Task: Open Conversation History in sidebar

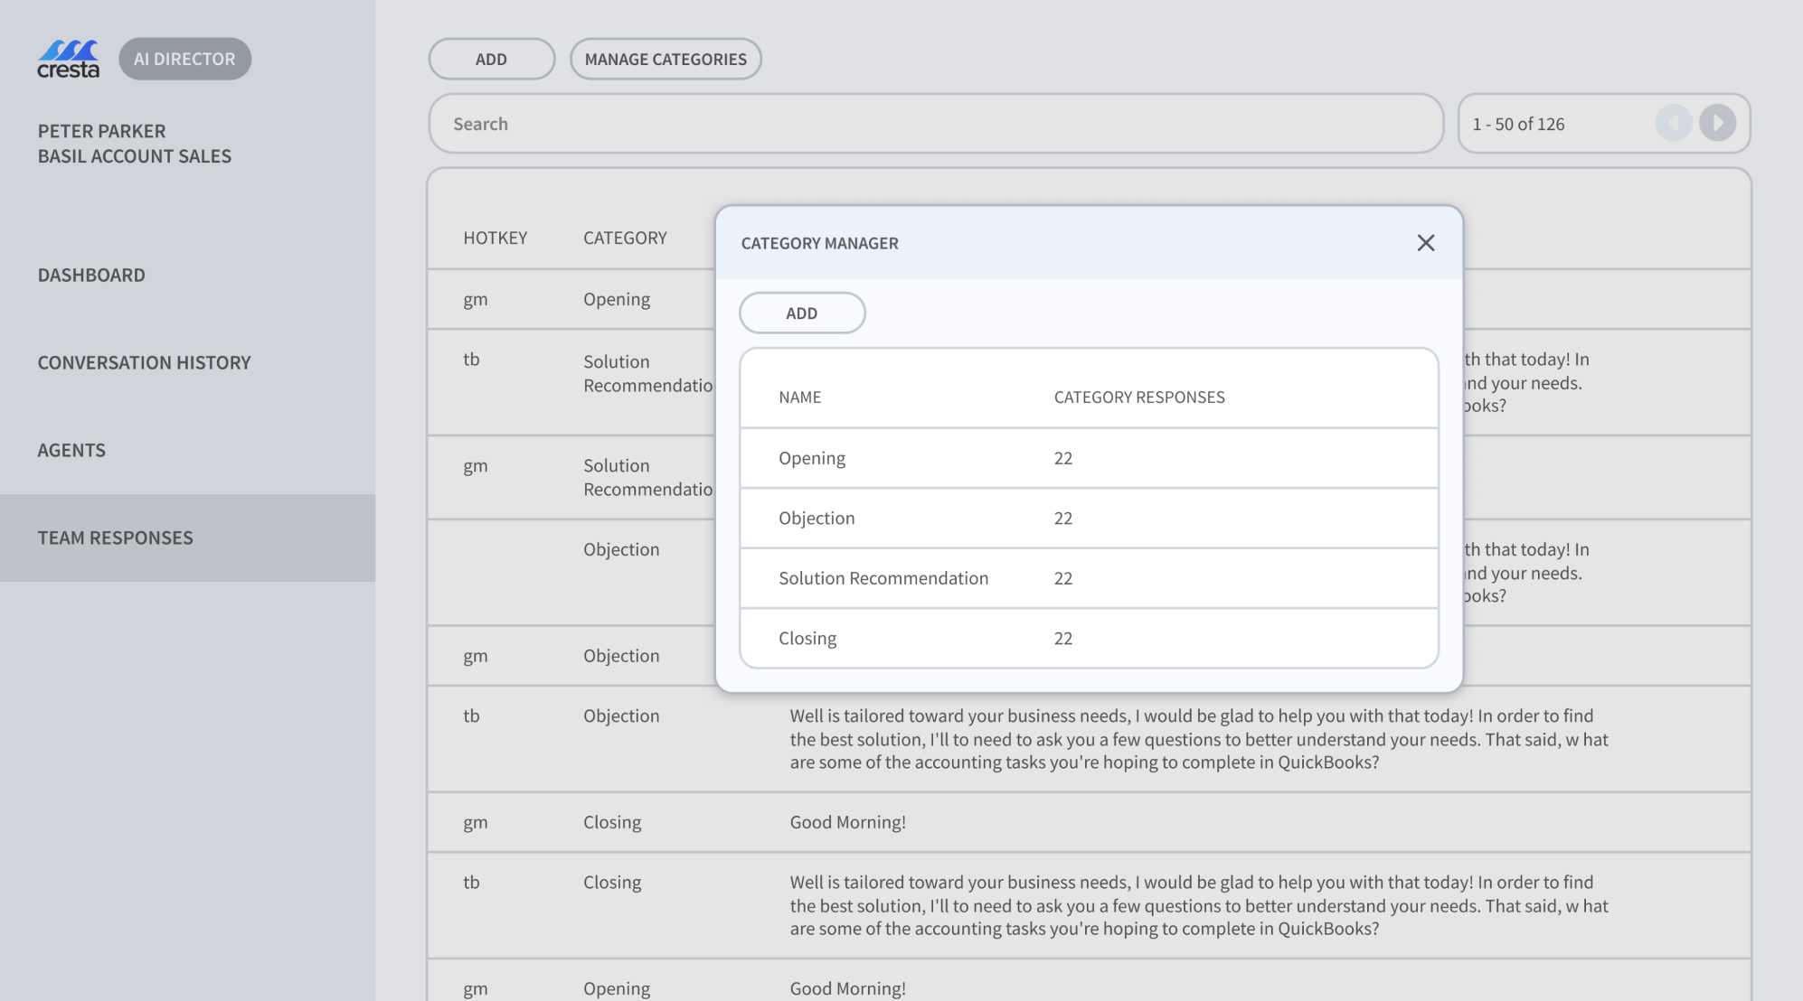Action: (144, 362)
